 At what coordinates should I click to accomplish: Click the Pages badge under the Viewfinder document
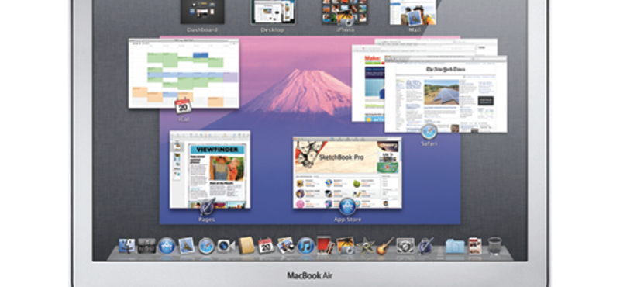207,207
